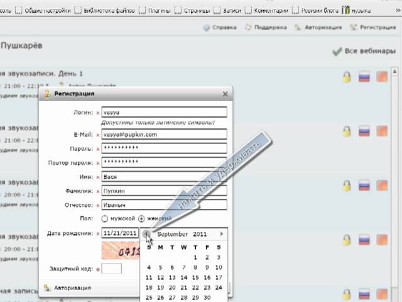The width and height of the screenshot is (402, 302).
Task: Click the Russian flag on the fourth webinar row
Action: click(x=364, y=240)
